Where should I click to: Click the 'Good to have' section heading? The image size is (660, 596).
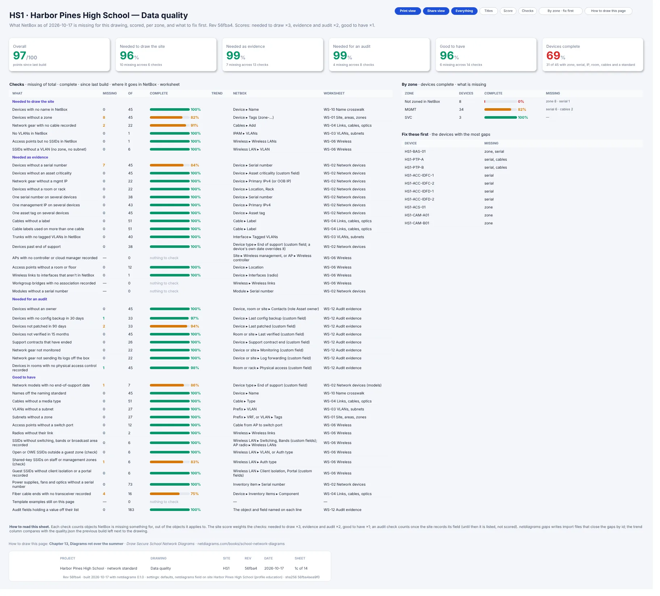point(24,377)
